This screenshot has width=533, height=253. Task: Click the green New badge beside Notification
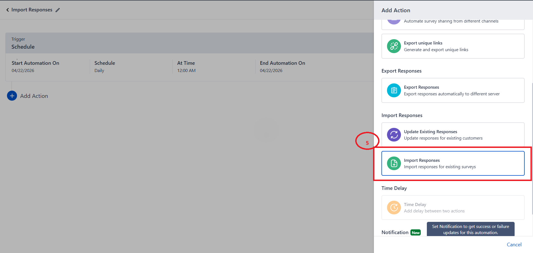click(x=416, y=233)
